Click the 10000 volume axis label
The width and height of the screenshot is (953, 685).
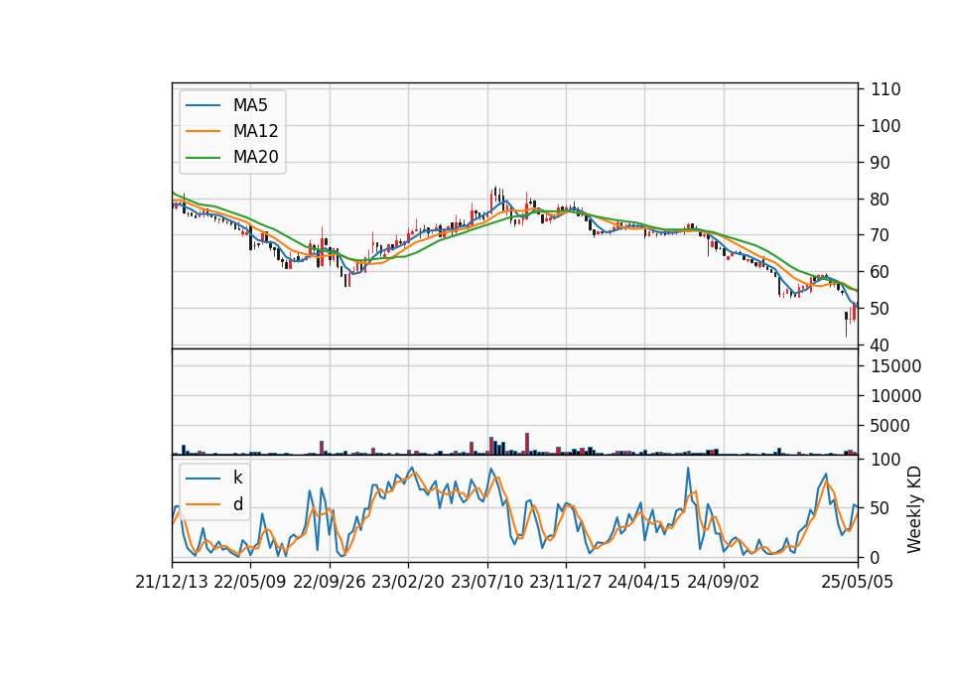click(895, 396)
